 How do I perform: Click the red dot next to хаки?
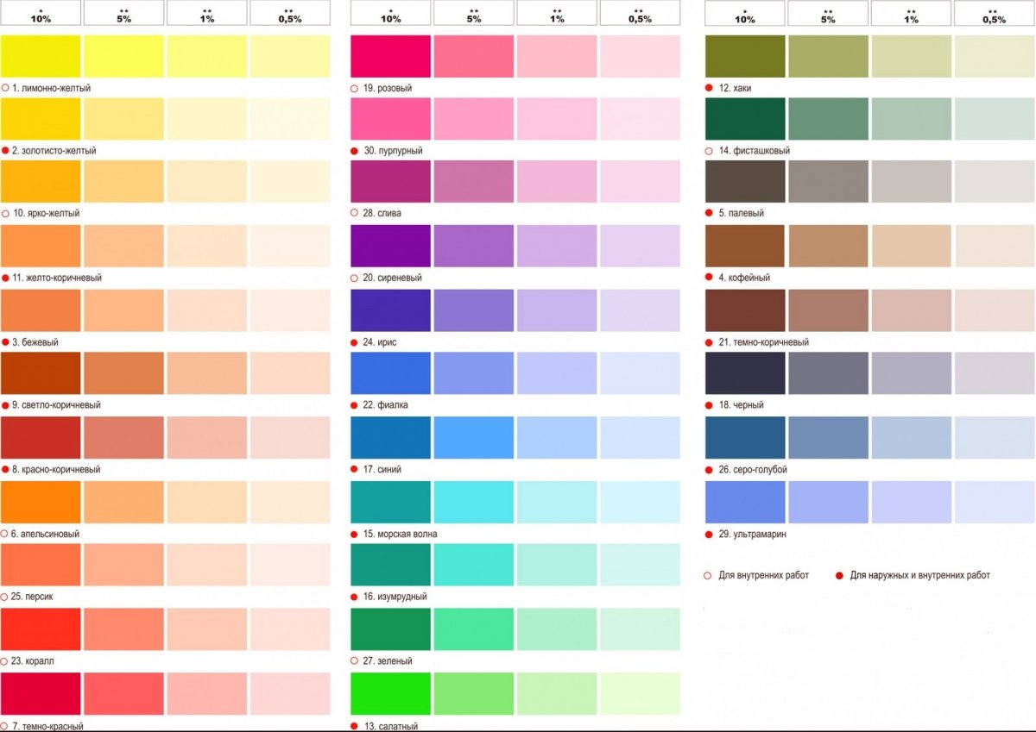point(709,88)
